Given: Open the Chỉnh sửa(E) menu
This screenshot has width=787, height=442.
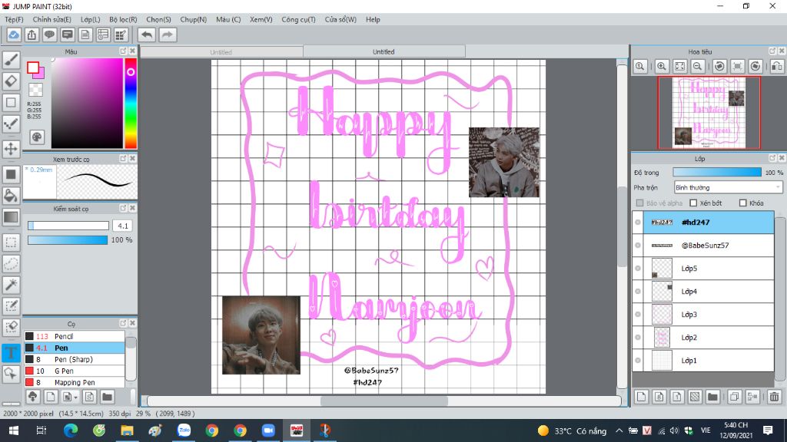Looking at the screenshot, I should [x=51, y=19].
